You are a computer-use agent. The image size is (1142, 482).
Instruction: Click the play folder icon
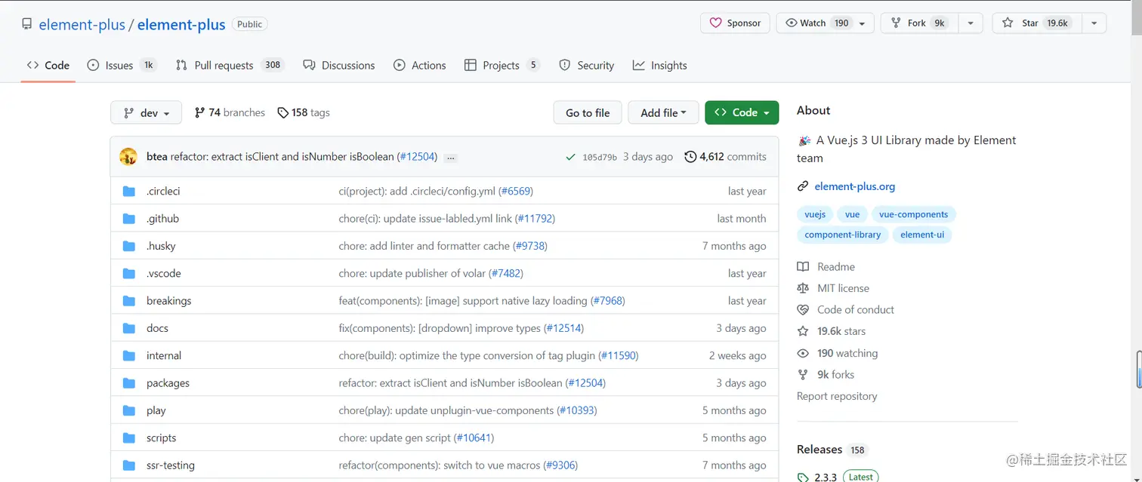click(x=129, y=411)
